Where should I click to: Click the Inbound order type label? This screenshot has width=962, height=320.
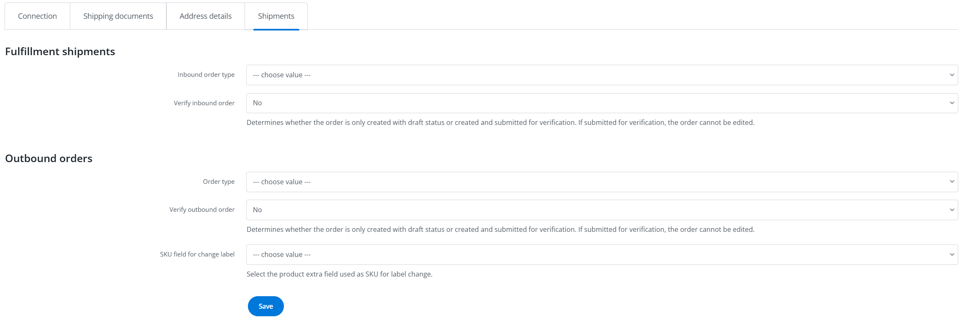pos(206,75)
